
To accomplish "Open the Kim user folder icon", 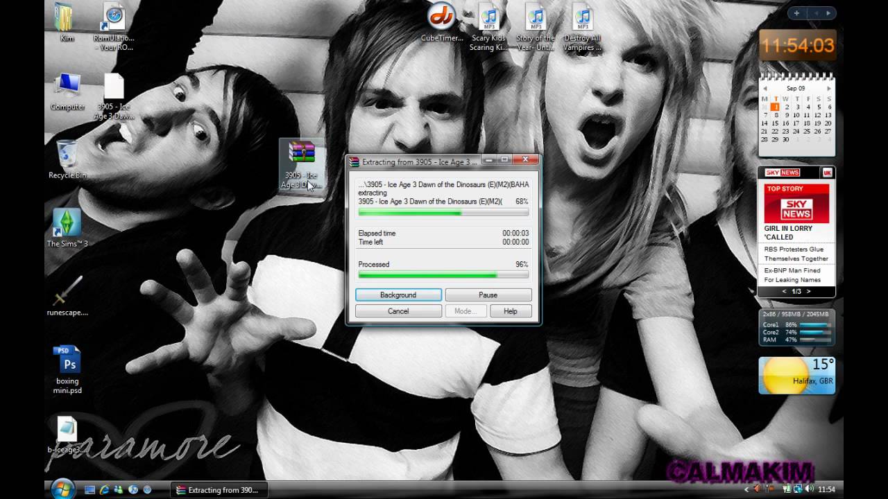I will click(x=67, y=22).
